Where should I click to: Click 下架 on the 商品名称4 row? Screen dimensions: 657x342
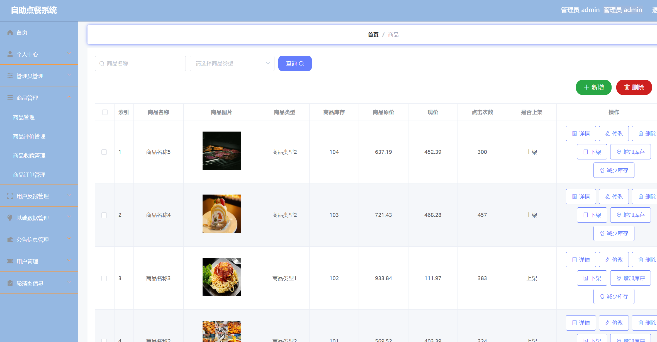tap(592, 215)
